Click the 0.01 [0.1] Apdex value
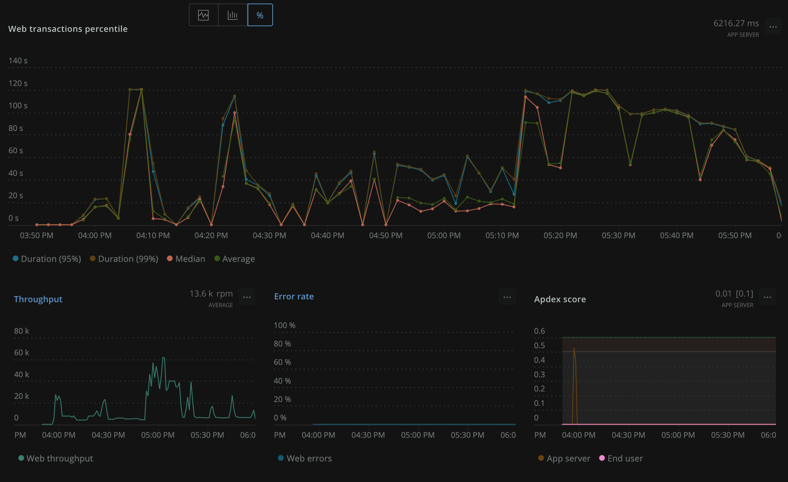This screenshot has height=482, width=788. (734, 294)
